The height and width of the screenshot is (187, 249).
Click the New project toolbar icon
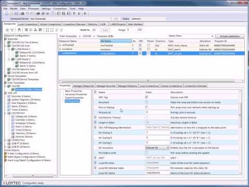(x=6, y=14)
